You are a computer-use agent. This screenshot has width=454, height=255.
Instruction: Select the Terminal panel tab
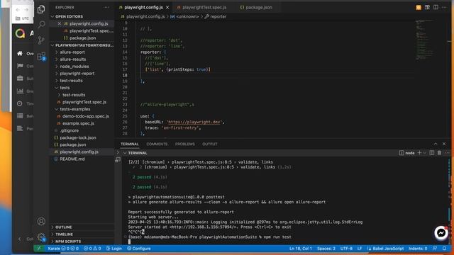129,144
